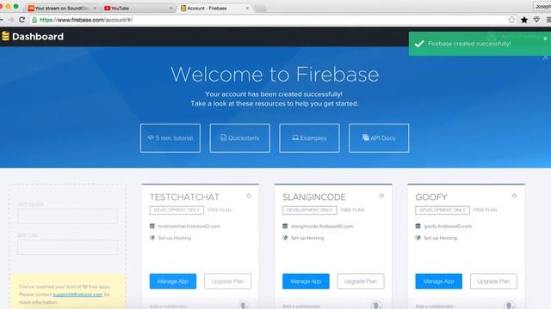Open the 5 min. tutorial

[x=170, y=138]
